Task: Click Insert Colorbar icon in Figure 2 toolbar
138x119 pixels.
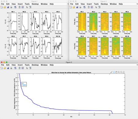Action: point(89,7)
